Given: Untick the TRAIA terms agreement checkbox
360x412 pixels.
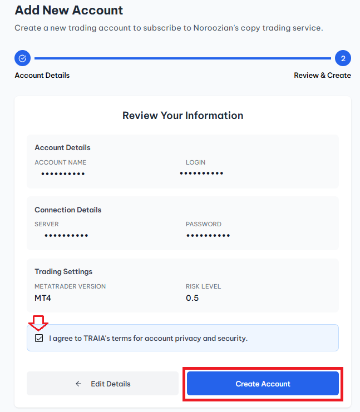Looking at the screenshot, I should pyautogui.click(x=38, y=338).
